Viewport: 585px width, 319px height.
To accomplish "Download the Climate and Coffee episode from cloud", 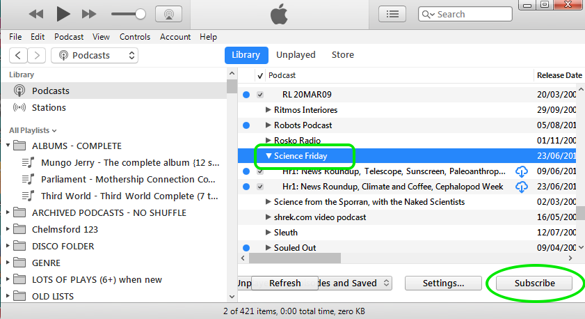I will [521, 187].
